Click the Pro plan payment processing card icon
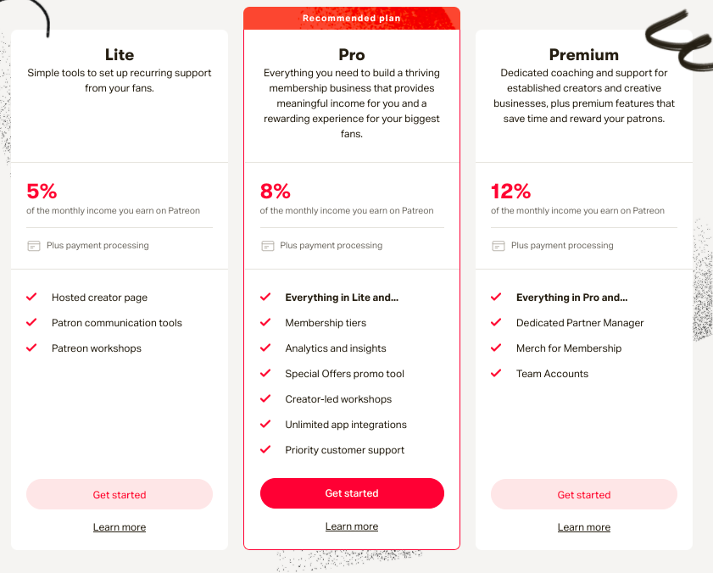The width and height of the screenshot is (713, 573). point(267,246)
